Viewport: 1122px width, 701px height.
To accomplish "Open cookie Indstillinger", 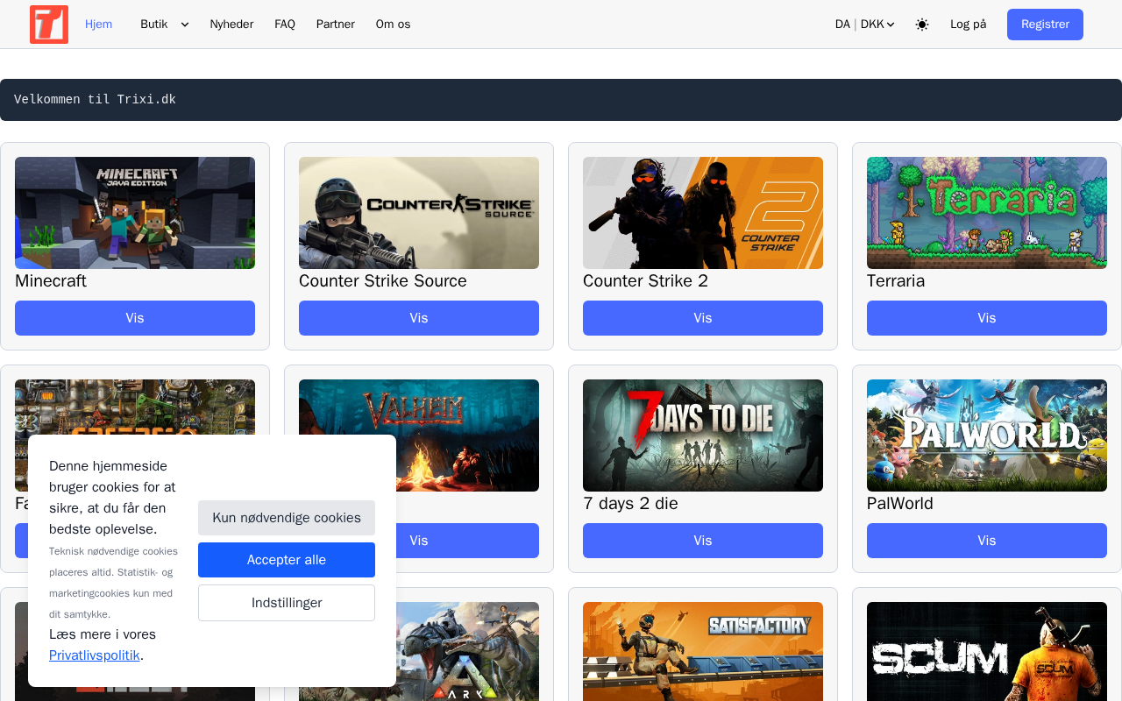I will click(x=286, y=603).
